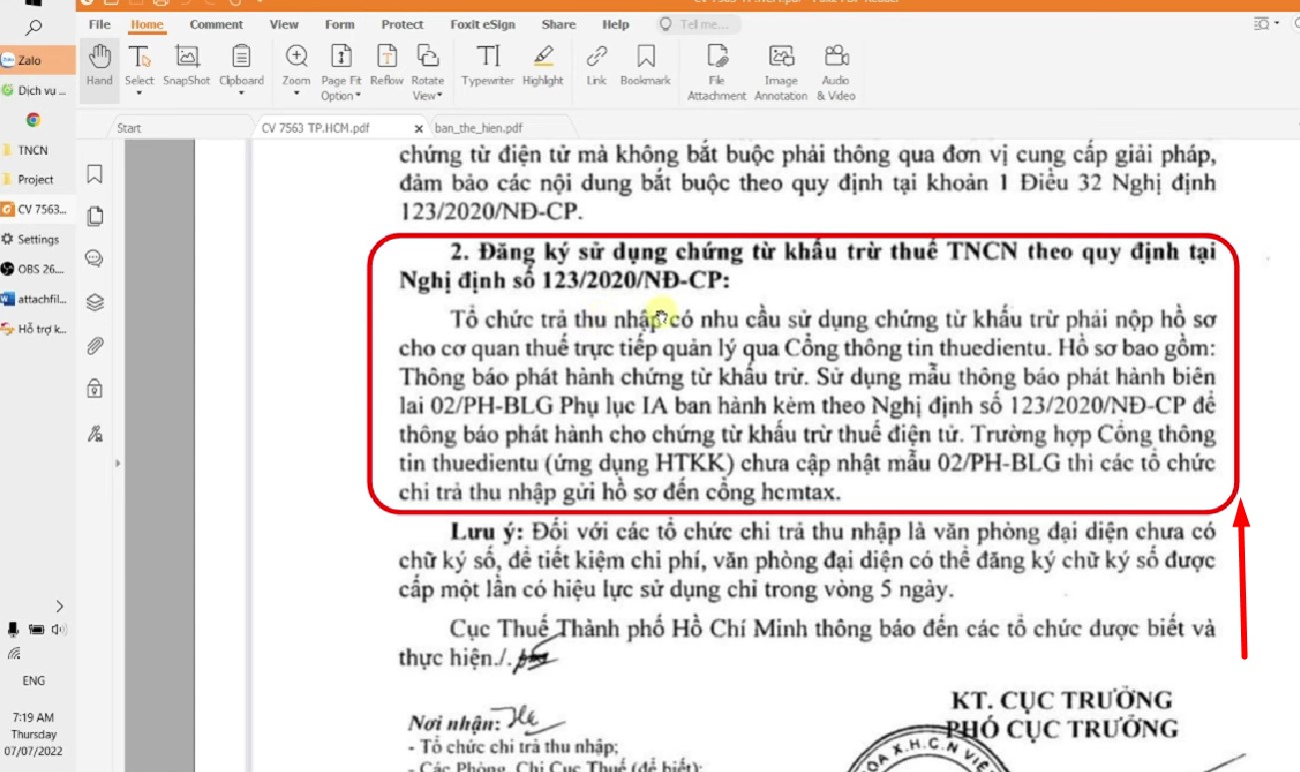Click the SnapShot tool
This screenshot has width=1300, height=772.
[187, 64]
